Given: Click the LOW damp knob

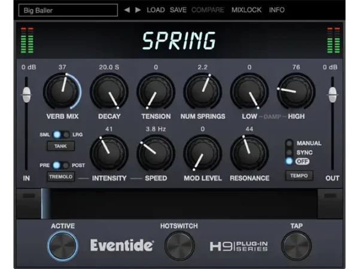Looking at the screenshot, I should (x=250, y=91).
